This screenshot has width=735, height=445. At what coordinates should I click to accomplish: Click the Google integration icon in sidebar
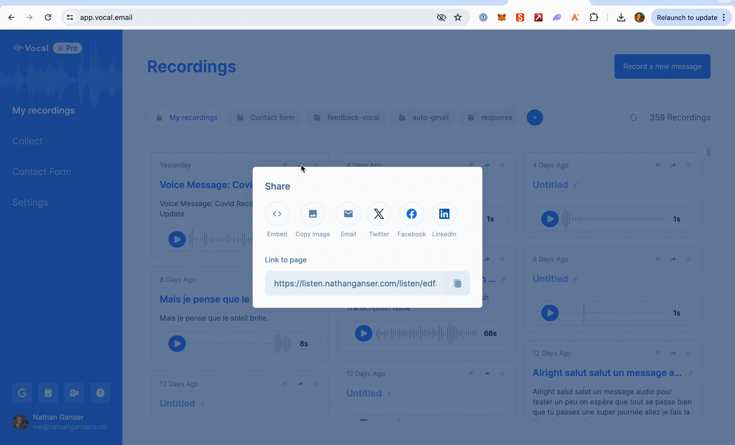point(22,393)
